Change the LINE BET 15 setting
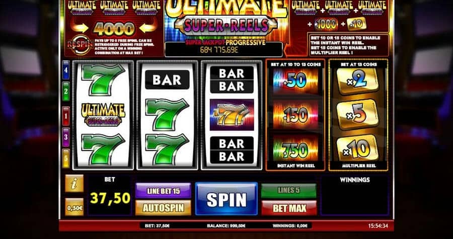This screenshot has height=239, width=453. [x=163, y=191]
